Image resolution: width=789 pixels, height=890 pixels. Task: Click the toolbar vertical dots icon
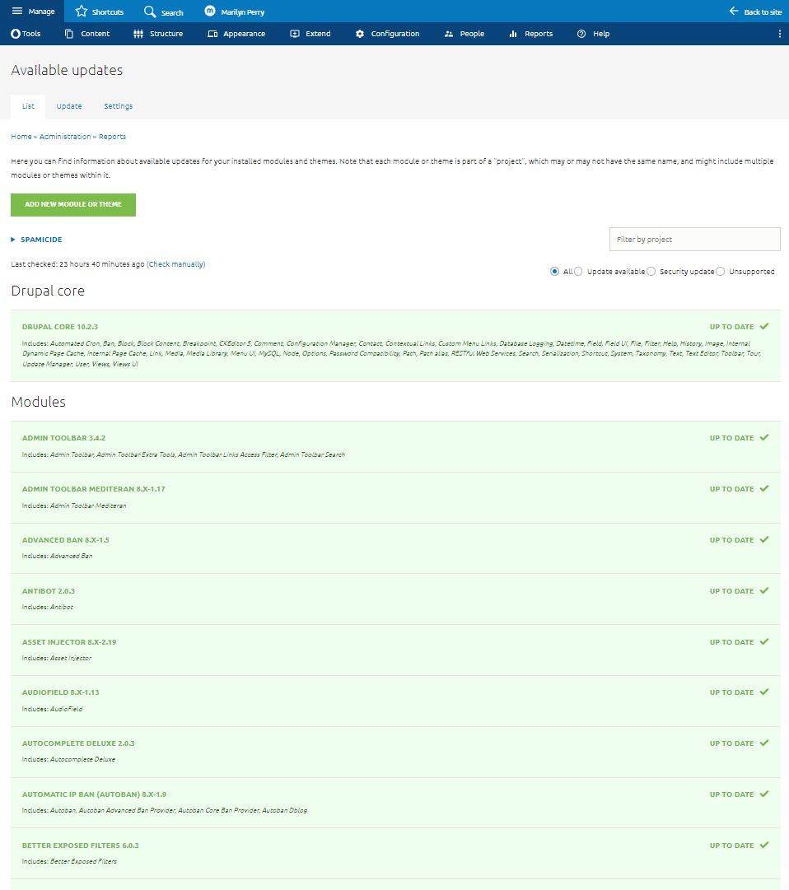pyautogui.click(x=779, y=34)
